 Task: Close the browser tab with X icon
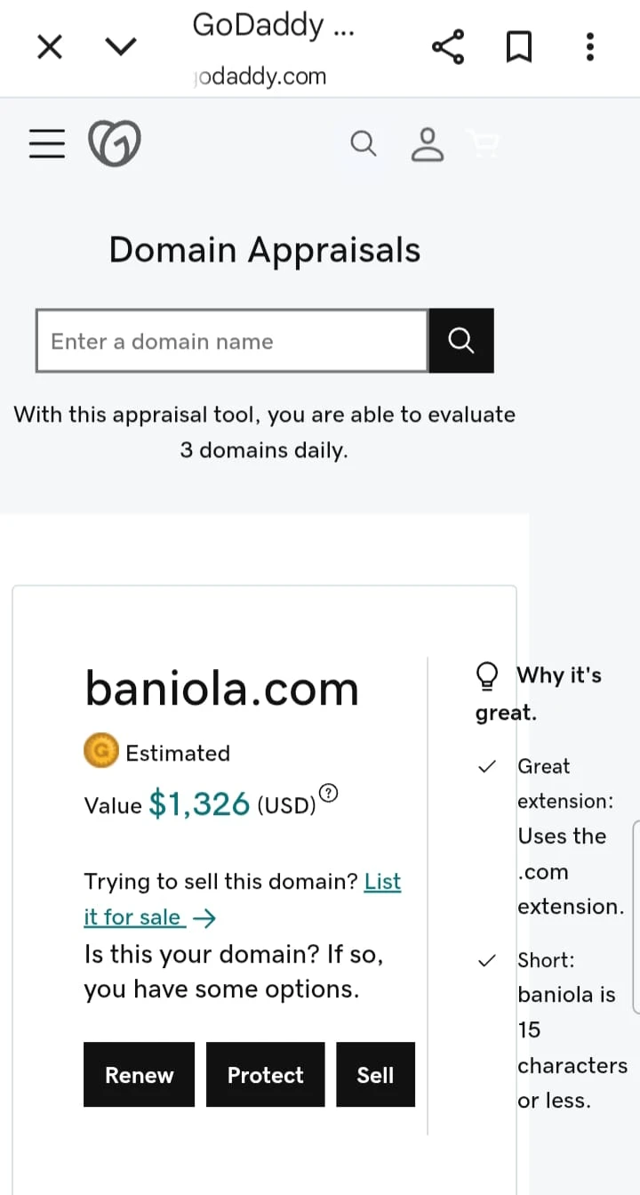(x=50, y=46)
